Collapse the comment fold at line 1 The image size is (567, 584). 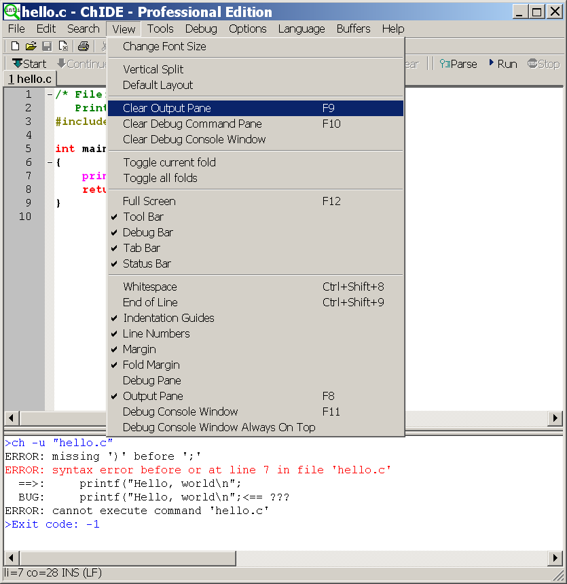[50, 94]
